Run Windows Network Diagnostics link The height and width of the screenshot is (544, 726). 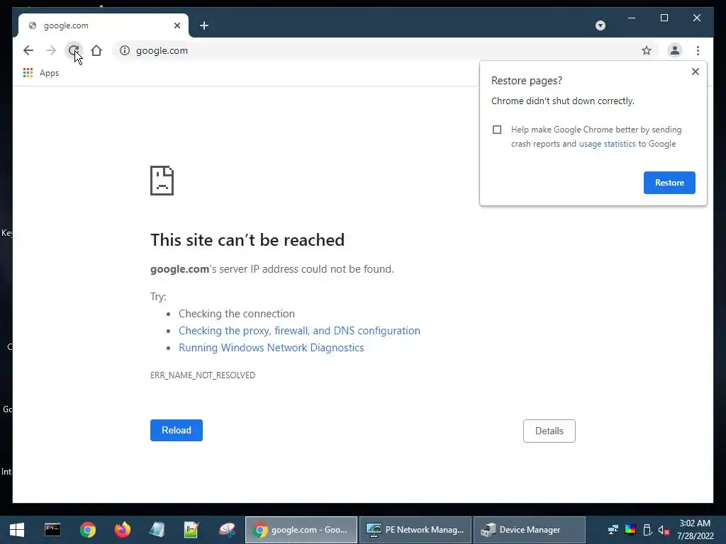click(272, 348)
